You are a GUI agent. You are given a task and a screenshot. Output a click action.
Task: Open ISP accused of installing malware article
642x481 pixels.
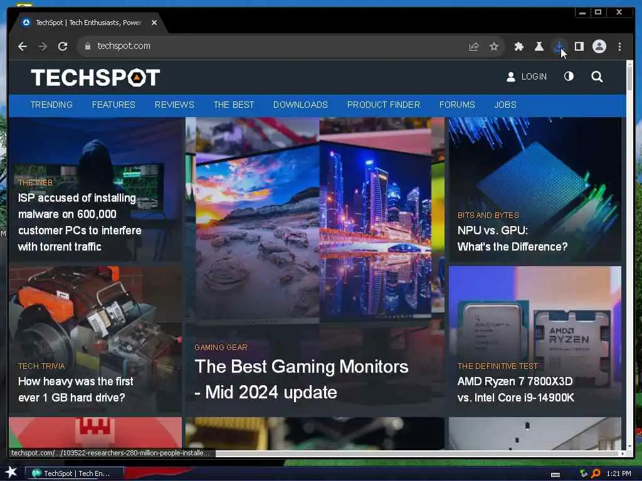[80, 222]
